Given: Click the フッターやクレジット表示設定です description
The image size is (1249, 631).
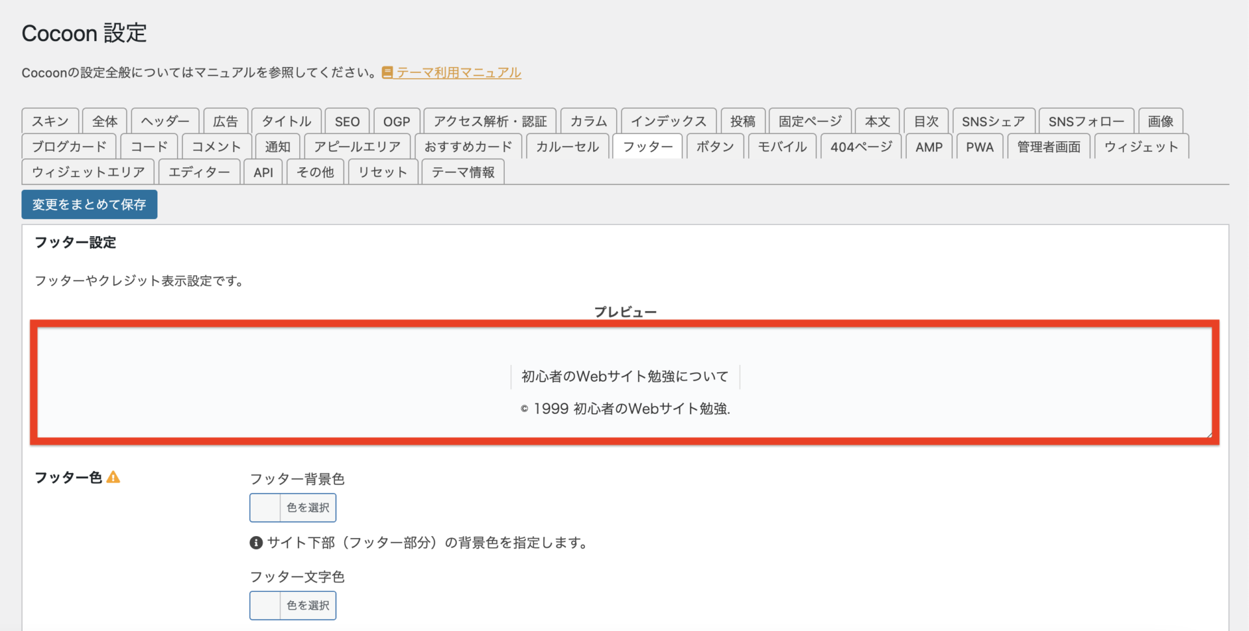Looking at the screenshot, I should tap(139, 280).
